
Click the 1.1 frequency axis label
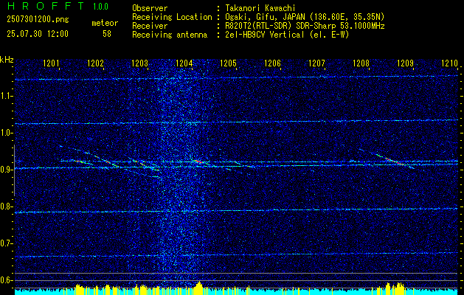(x=7, y=96)
